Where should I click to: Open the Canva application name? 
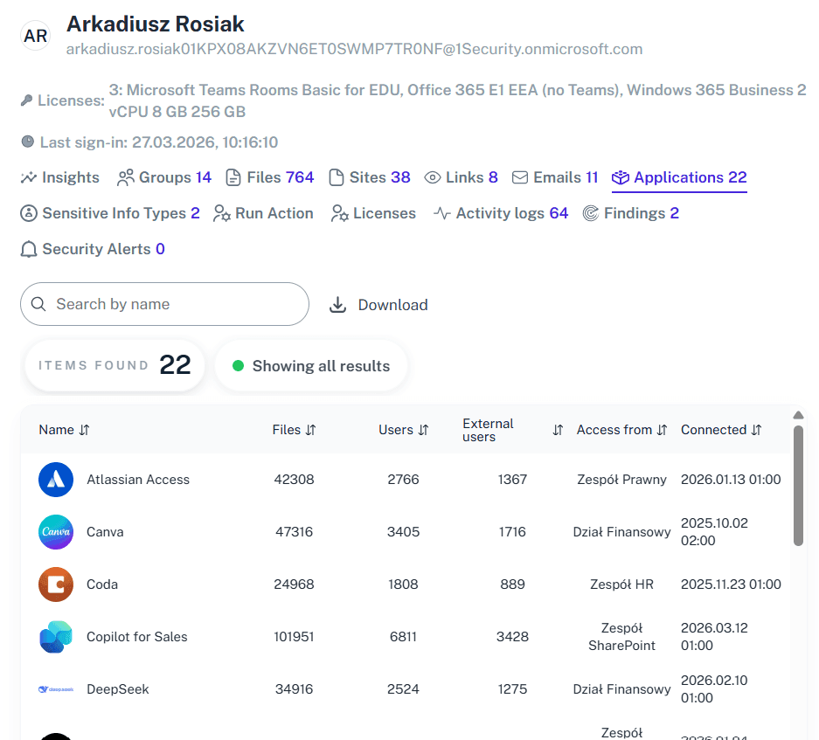pyautogui.click(x=105, y=532)
